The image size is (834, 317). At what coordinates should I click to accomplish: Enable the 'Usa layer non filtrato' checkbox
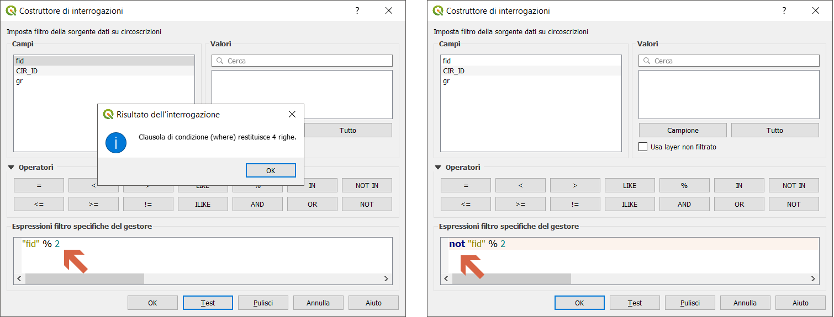(x=643, y=147)
